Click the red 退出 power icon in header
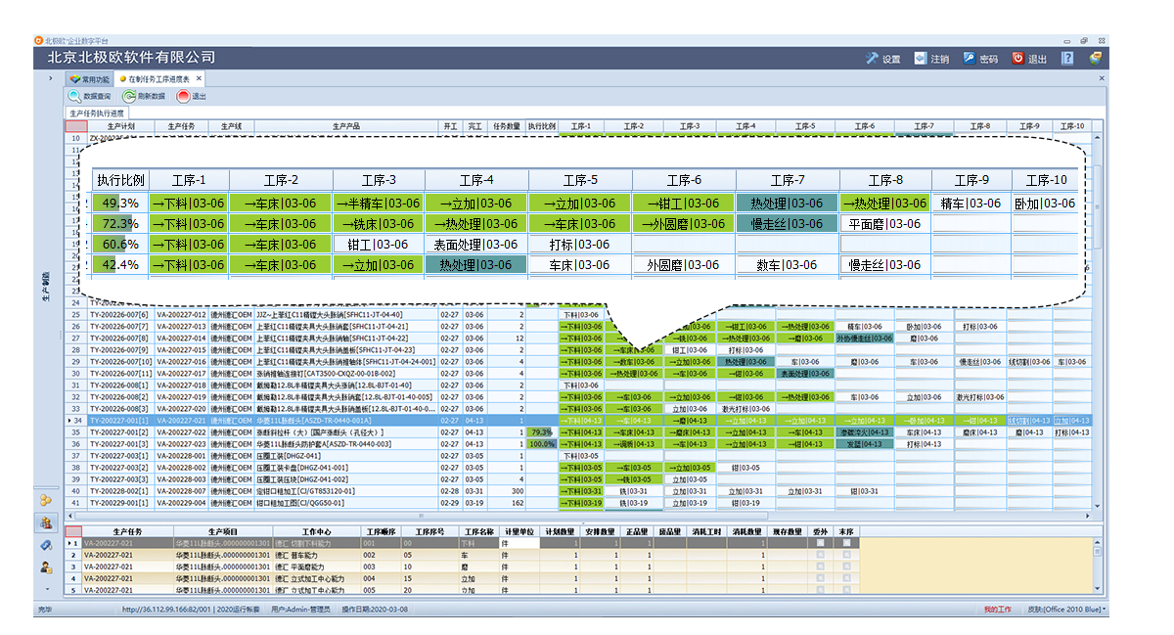This screenshot has width=1174, height=635. (x=1017, y=59)
